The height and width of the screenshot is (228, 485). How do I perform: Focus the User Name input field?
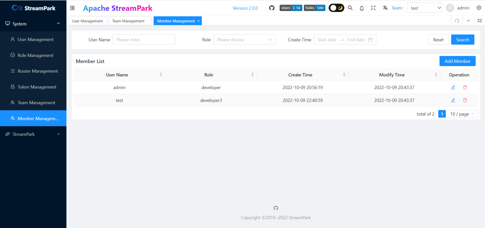point(144,39)
